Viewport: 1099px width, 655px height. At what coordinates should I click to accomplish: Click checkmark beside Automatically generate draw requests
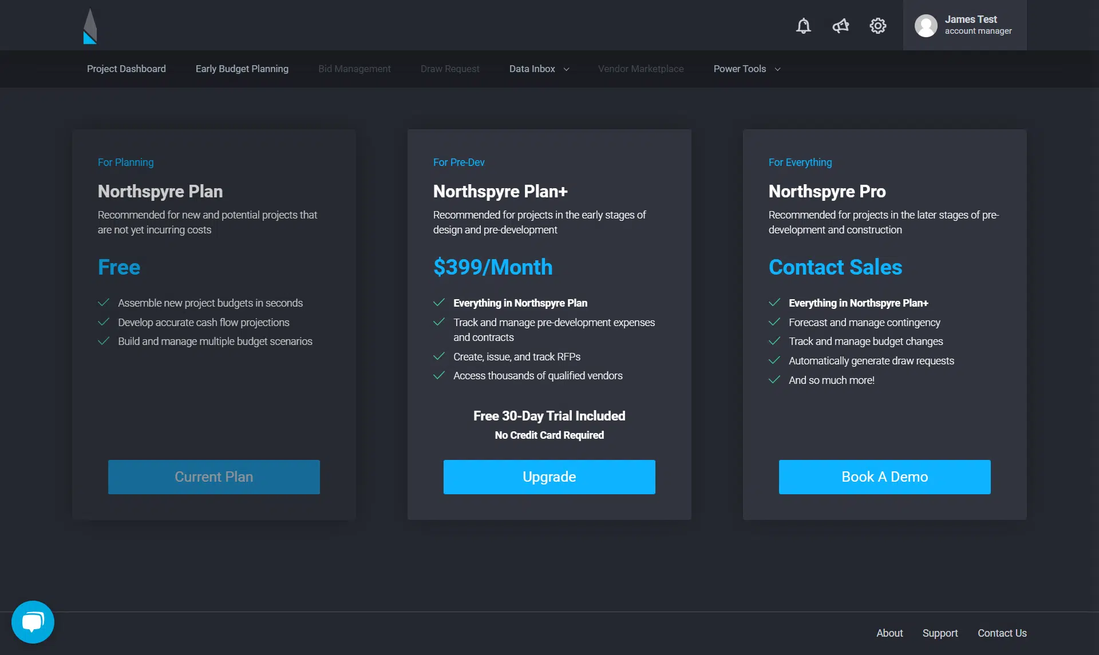(774, 360)
